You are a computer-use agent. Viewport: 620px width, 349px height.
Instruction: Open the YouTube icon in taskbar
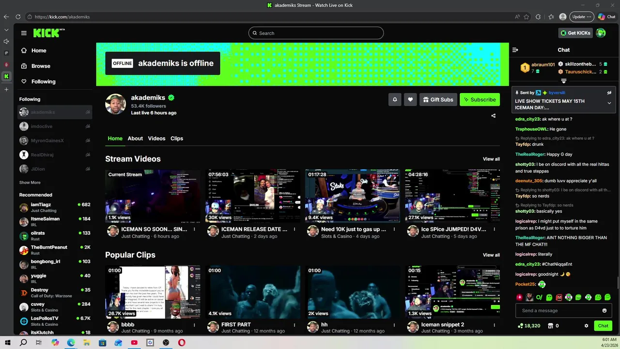pyautogui.click(x=134, y=343)
